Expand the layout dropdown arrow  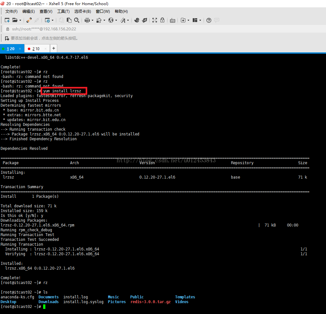[x=200, y=20]
